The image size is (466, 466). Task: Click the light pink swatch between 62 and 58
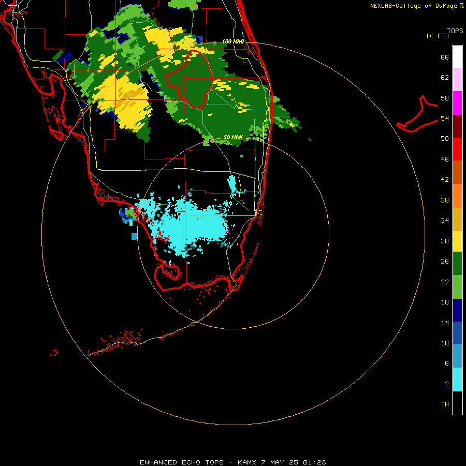457,79
